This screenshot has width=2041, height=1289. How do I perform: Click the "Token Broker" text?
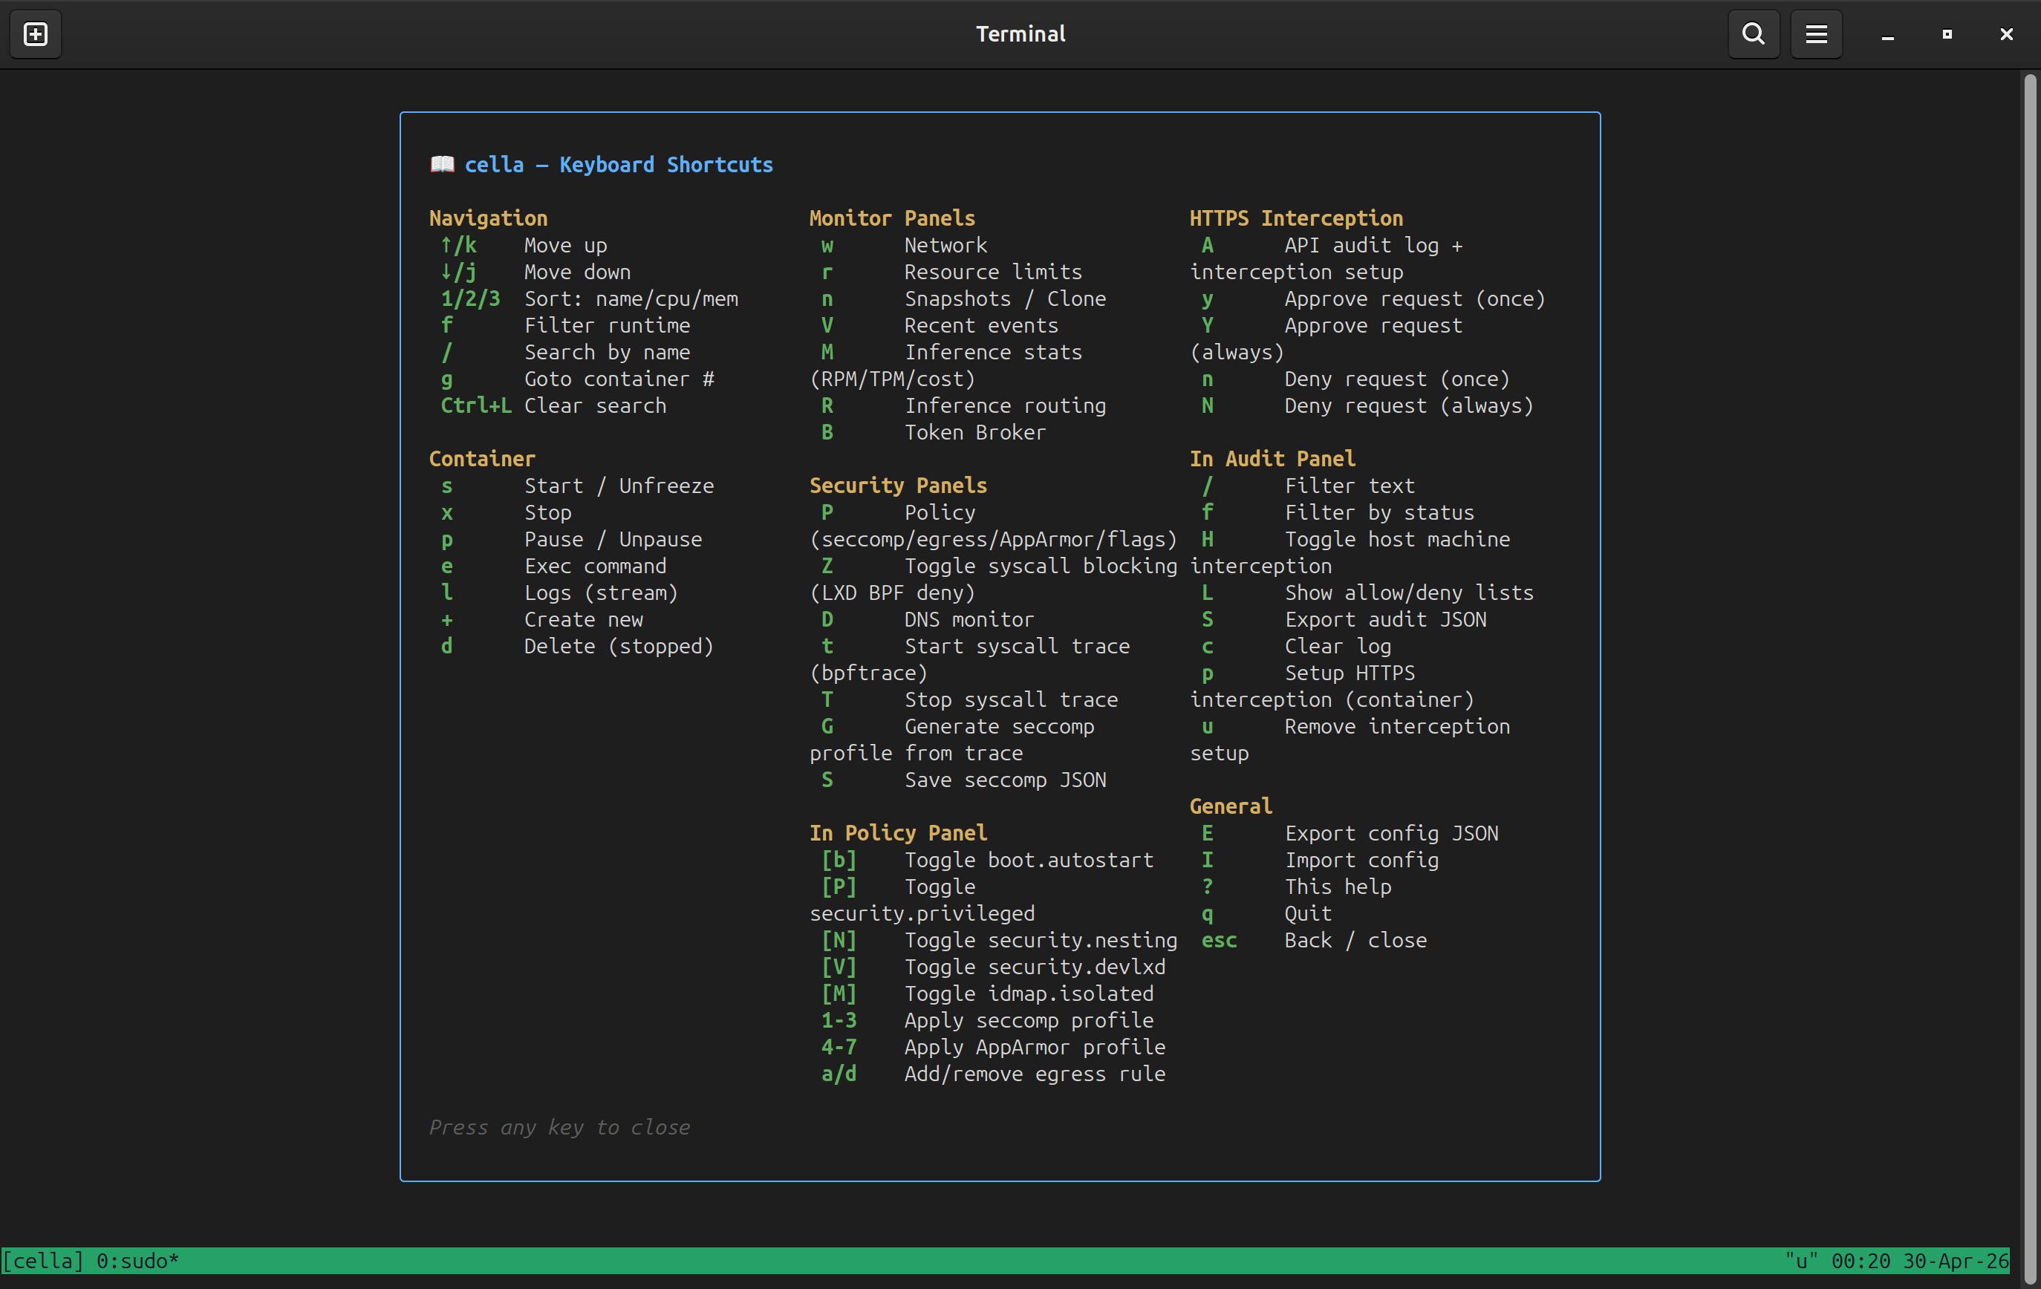click(x=976, y=432)
